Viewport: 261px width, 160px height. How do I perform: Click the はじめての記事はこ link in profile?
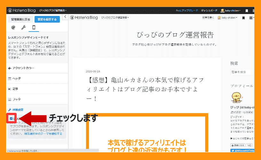242,138
